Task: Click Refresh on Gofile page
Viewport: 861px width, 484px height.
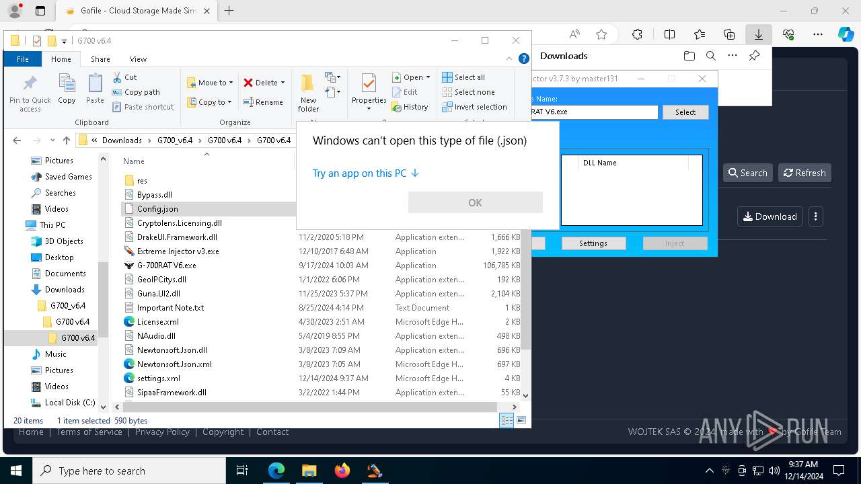Action: [x=804, y=173]
